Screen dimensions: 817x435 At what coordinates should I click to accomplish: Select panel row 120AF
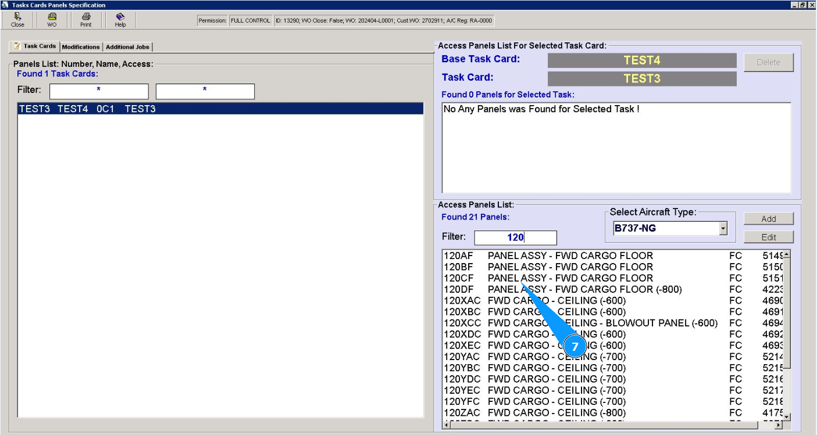click(x=612, y=256)
